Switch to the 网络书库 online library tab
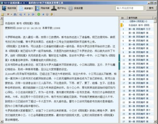 (42, 8)
